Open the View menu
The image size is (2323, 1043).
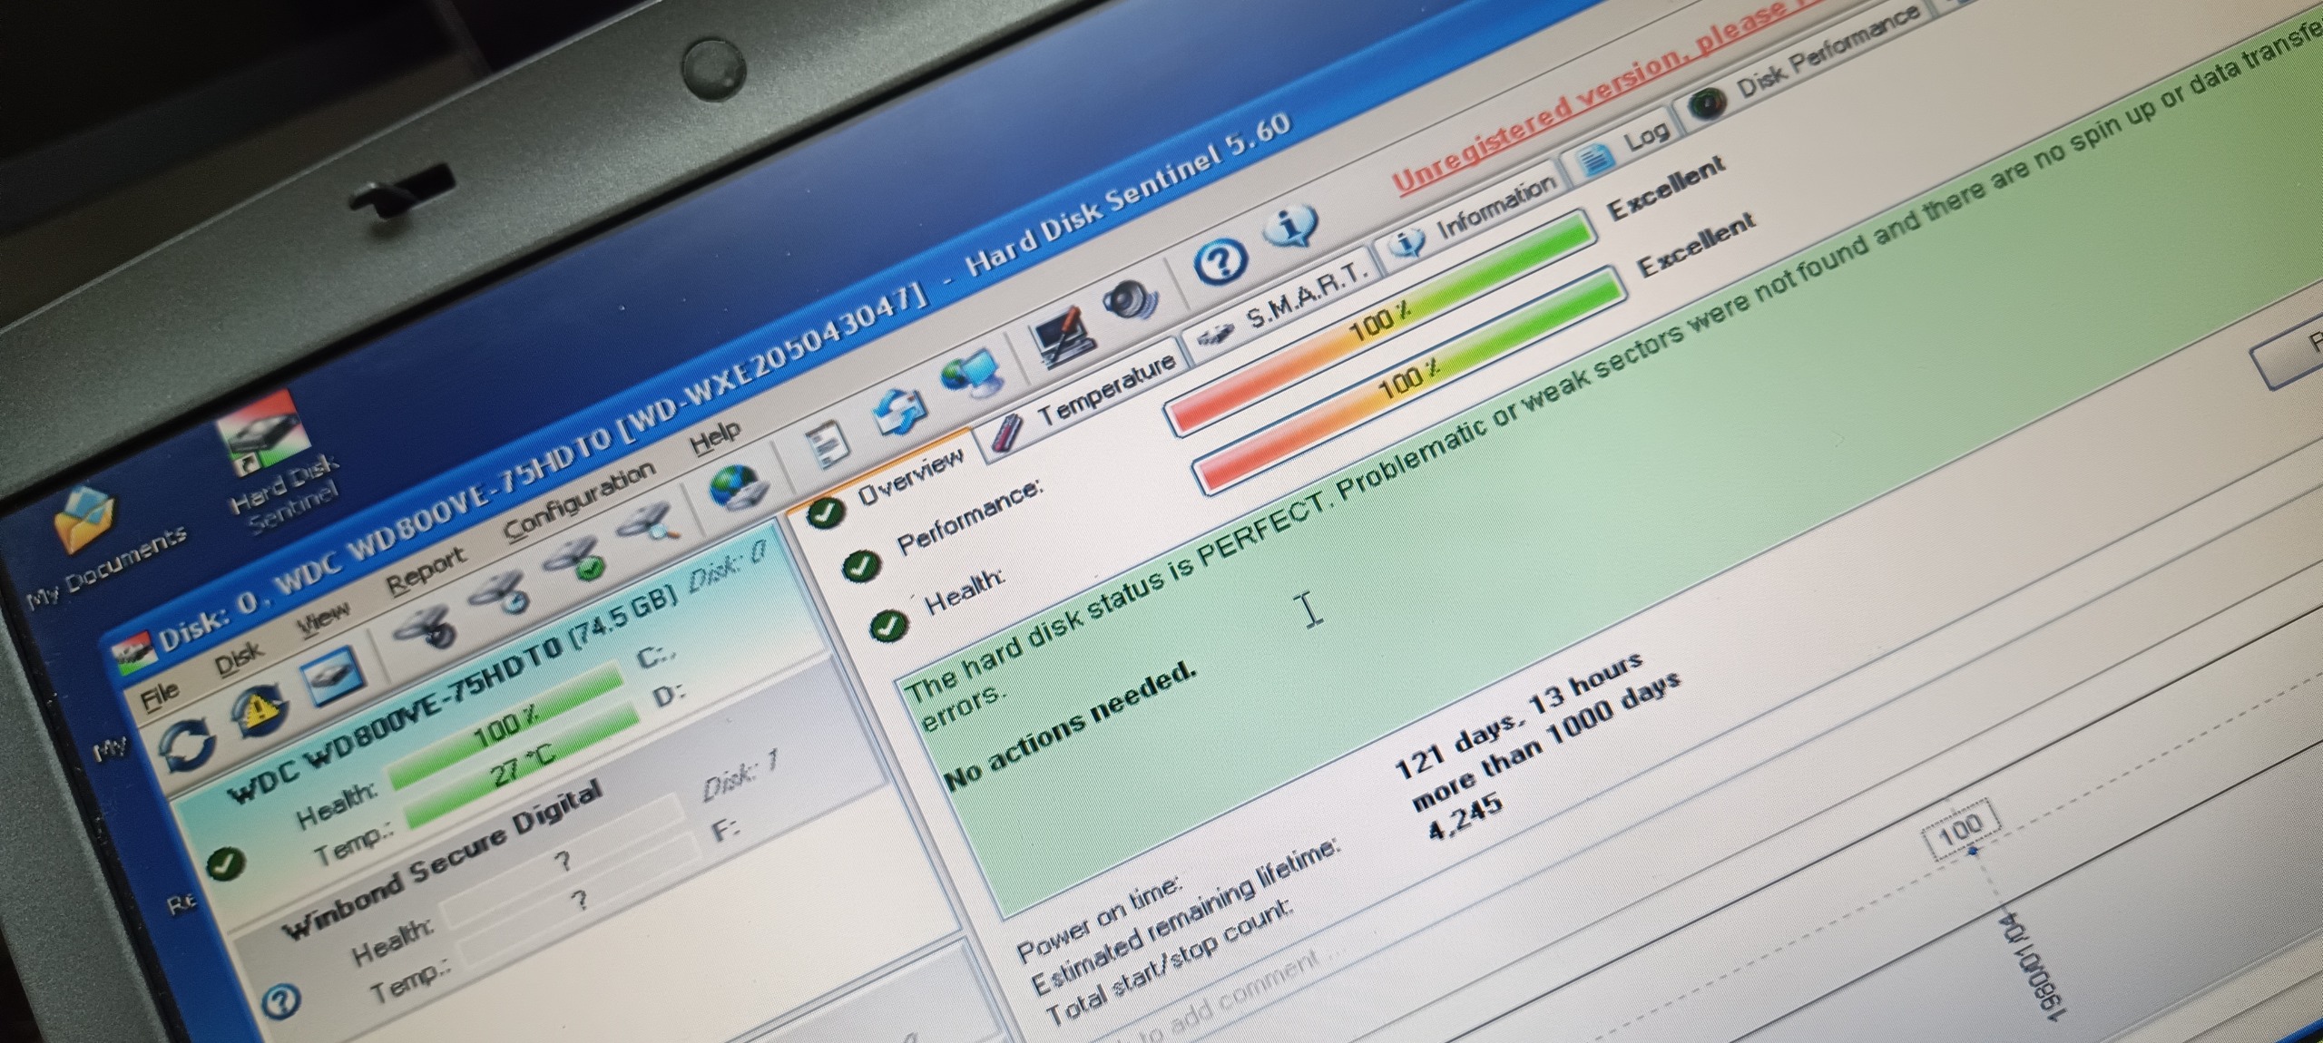click(x=322, y=620)
